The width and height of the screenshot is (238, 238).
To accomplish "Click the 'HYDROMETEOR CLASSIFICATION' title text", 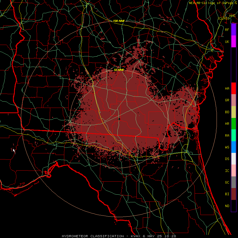I will pyautogui.click(x=93, y=236).
